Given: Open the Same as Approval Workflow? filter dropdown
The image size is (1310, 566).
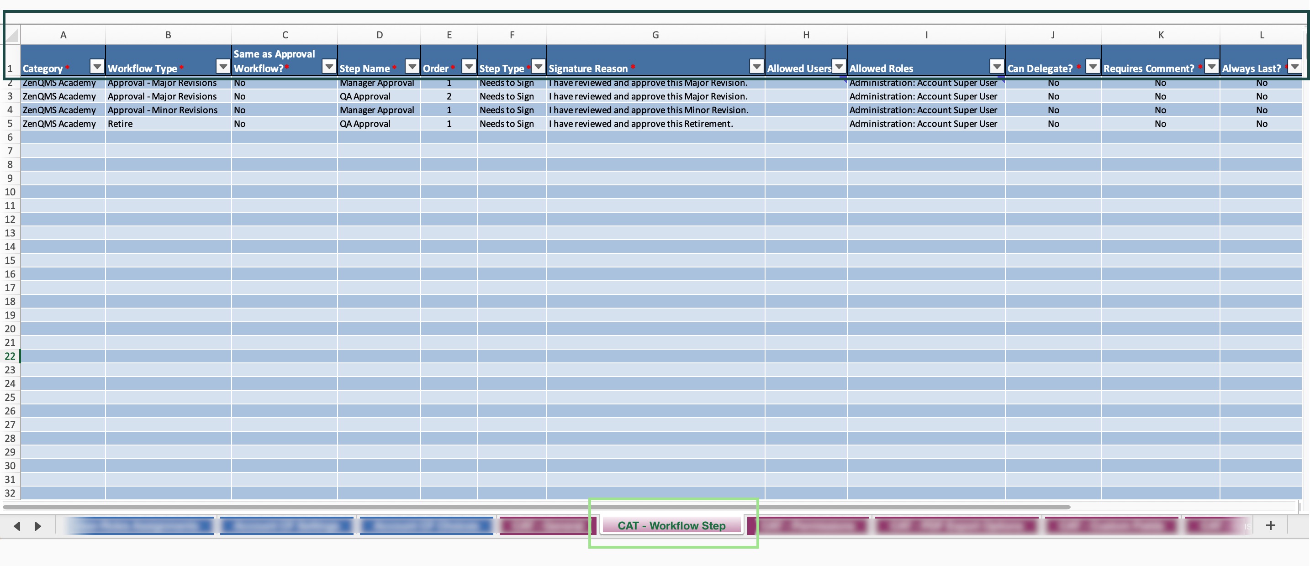Looking at the screenshot, I should [329, 66].
